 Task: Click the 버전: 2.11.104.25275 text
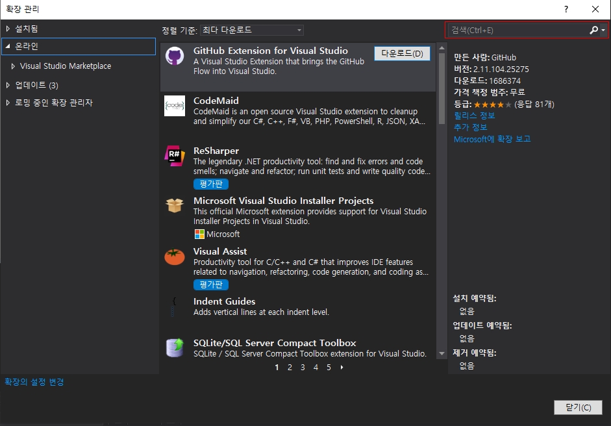click(492, 69)
